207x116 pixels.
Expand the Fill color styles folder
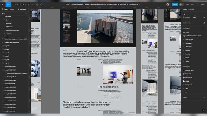(x=184, y=92)
